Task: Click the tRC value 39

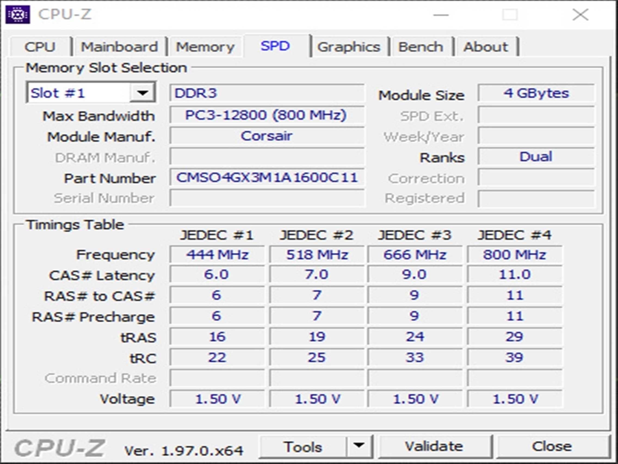Action: tap(515, 357)
